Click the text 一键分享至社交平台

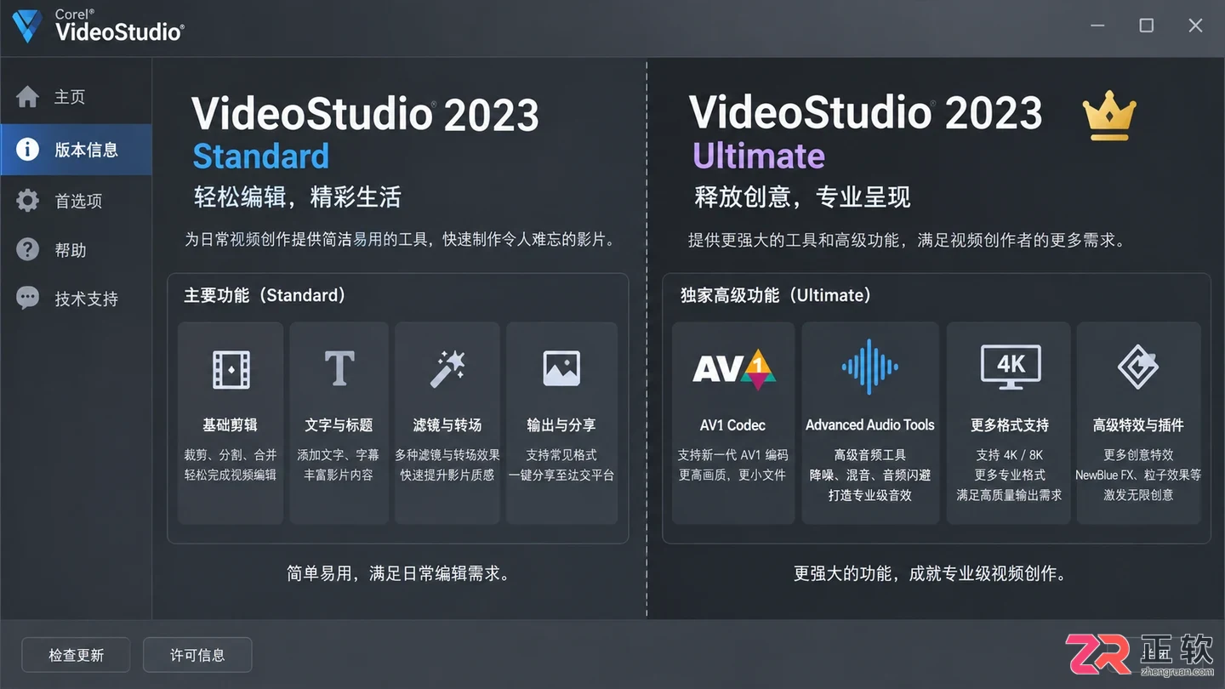pyautogui.click(x=561, y=475)
